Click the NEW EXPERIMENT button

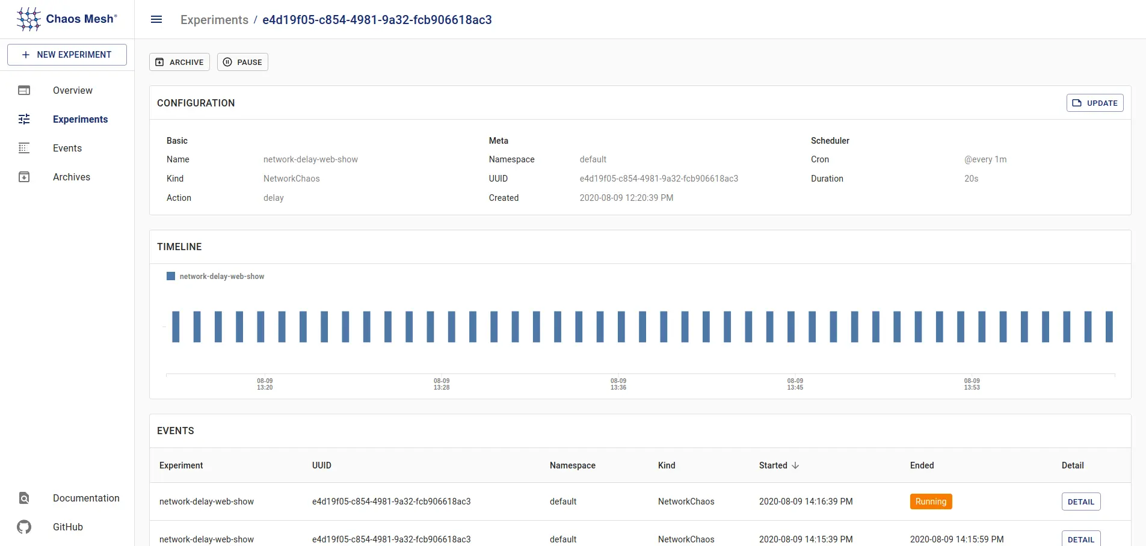[67, 54]
